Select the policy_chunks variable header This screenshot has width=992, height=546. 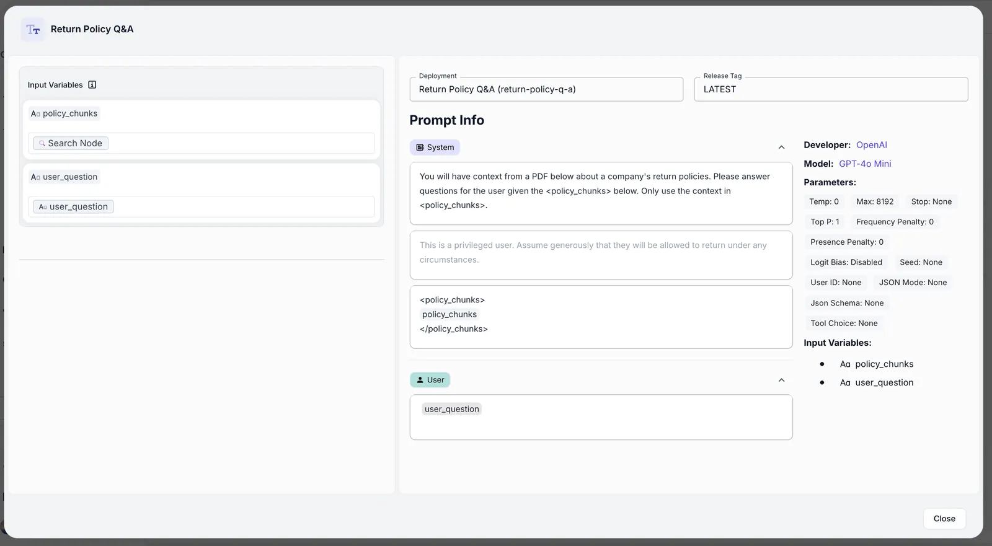pyautogui.click(x=64, y=113)
